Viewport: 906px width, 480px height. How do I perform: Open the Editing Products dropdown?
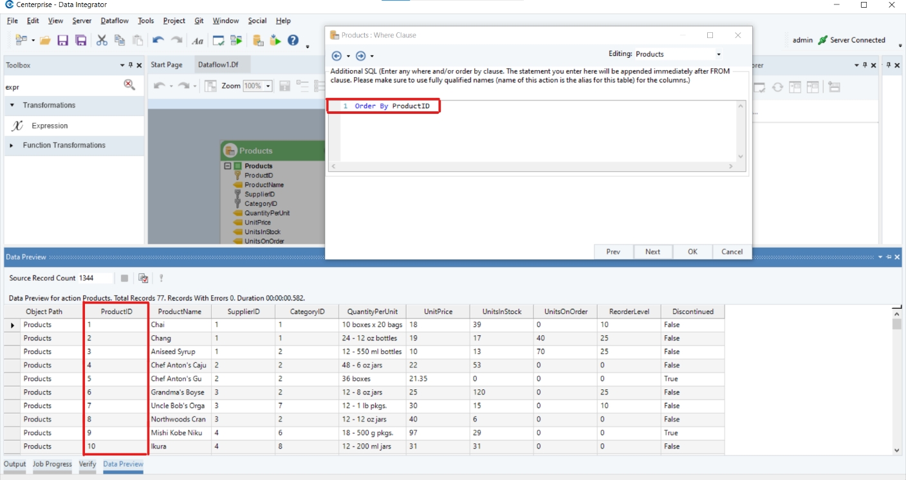coord(719,55)
